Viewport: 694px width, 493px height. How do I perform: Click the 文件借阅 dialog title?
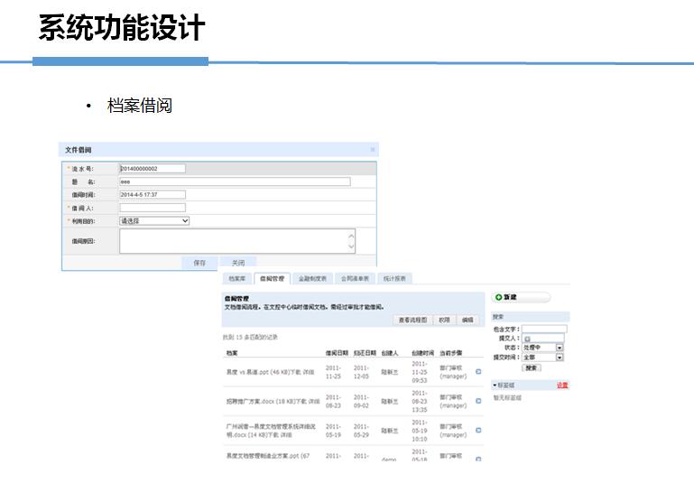[x=79, y=150]
